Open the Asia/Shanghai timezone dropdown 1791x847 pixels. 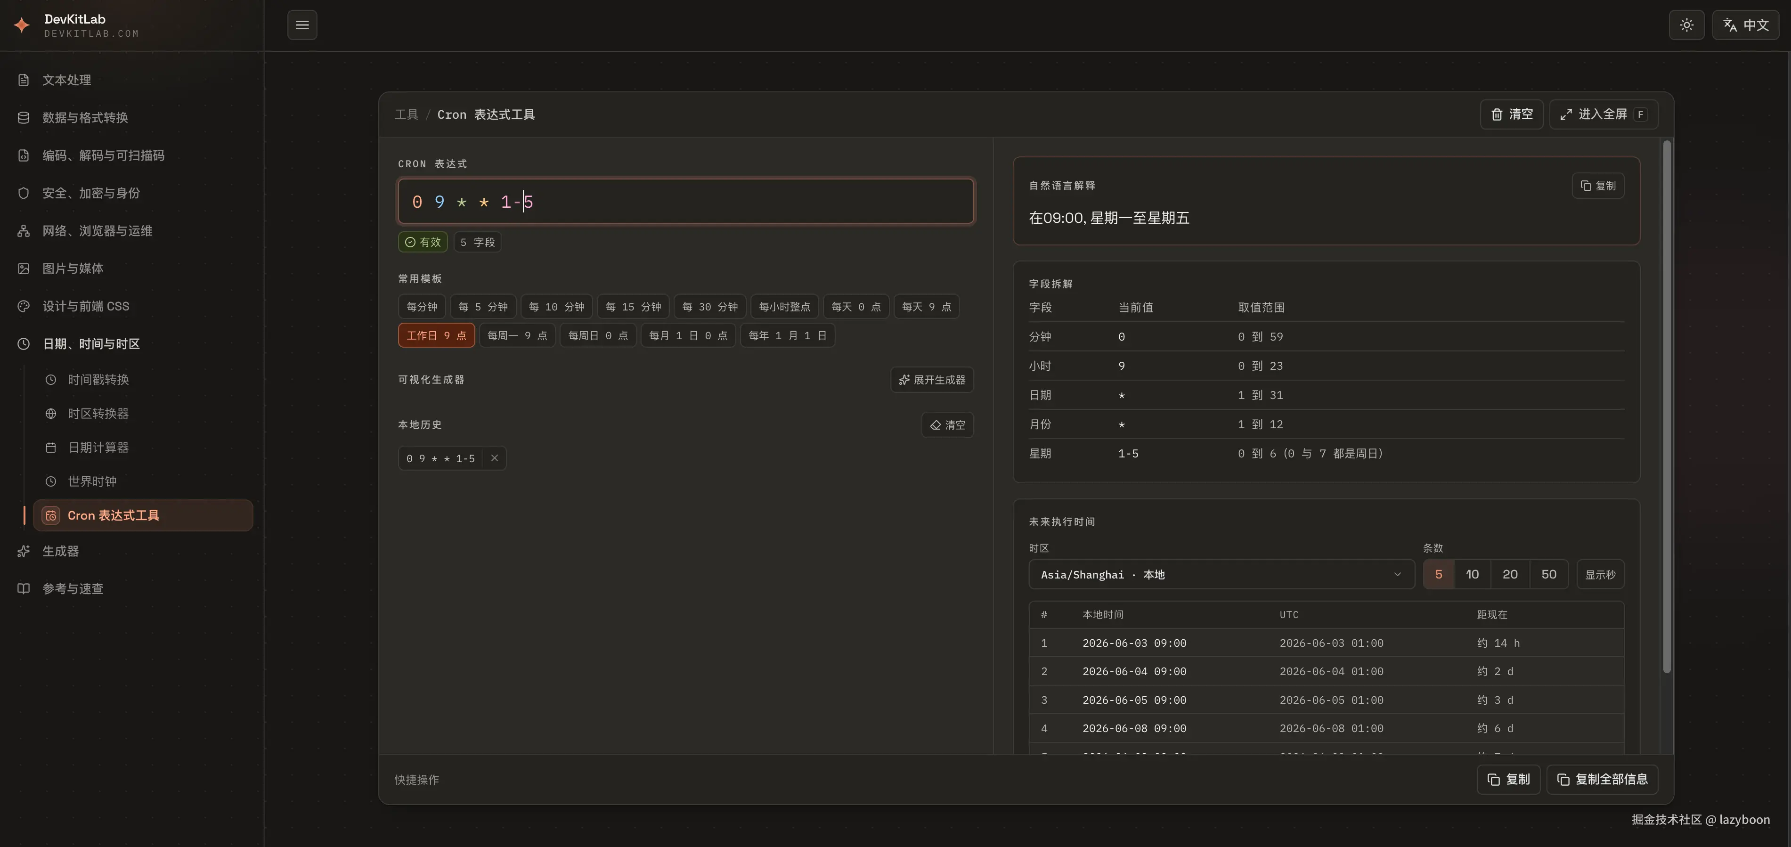pyautogui.click(x=1221, y=574)
